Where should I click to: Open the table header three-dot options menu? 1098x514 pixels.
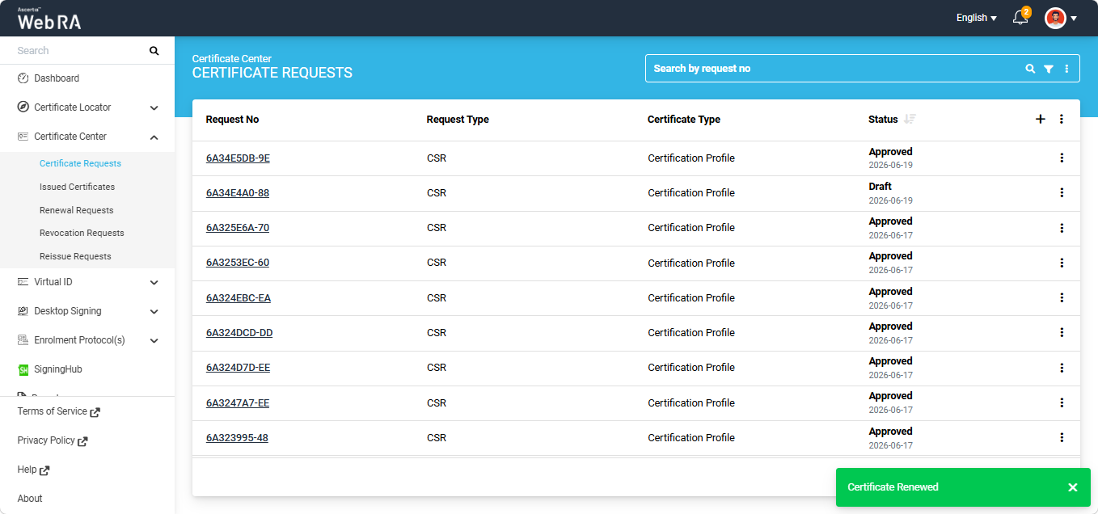(1062, 119)
